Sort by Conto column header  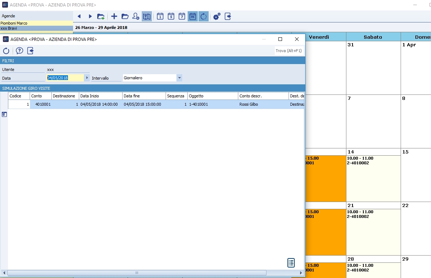point(41,96)
